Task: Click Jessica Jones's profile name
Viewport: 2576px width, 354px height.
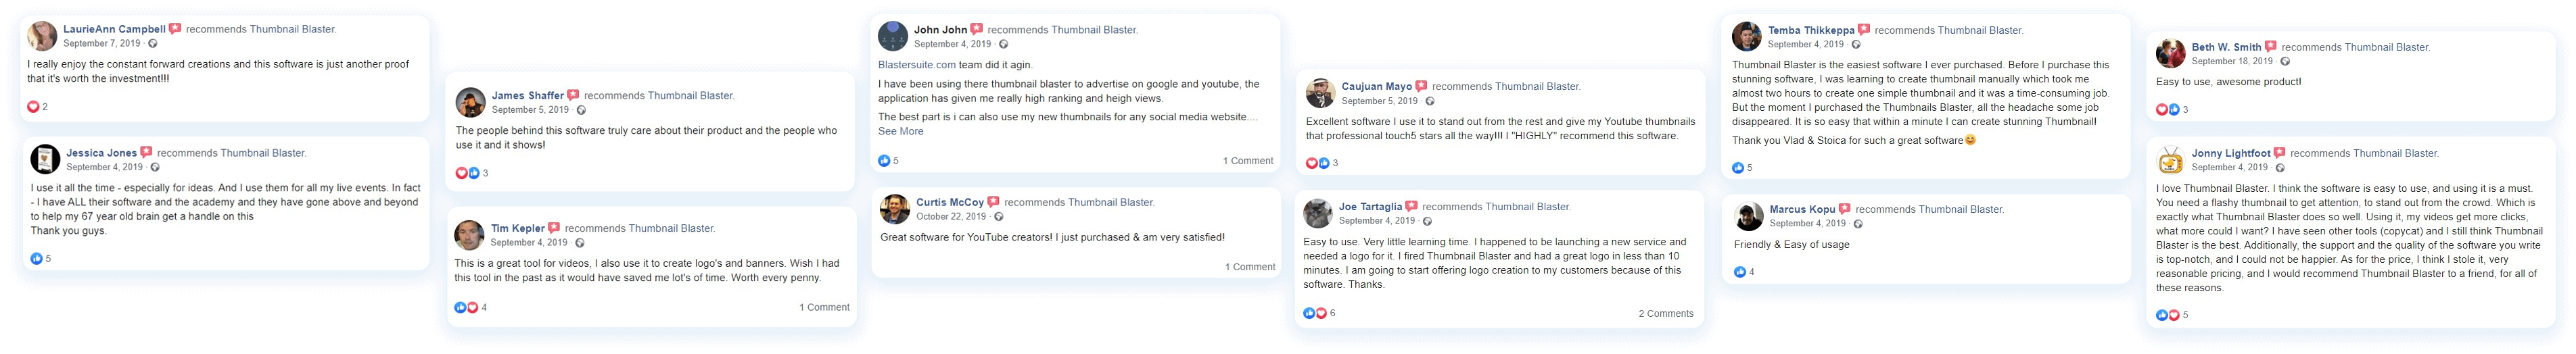Action: tap(101, 153)
